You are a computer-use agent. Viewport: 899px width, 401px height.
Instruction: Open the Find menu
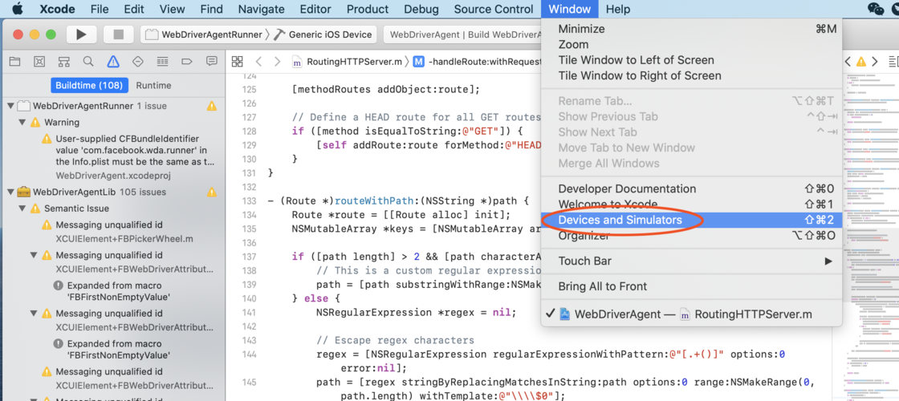[212, 9]
